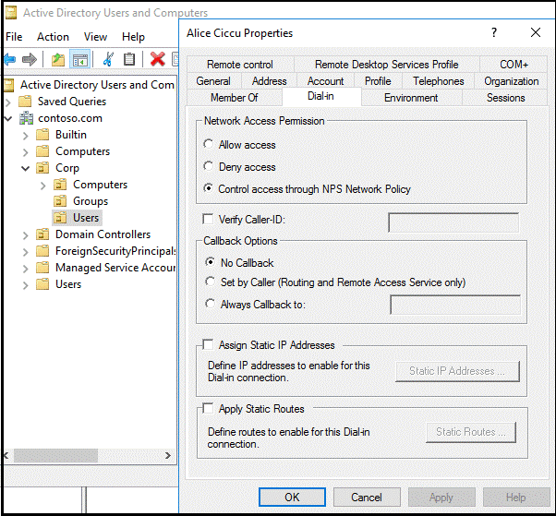Switch to the Account tab
This screenshot has height=516, width=556.
point(325,81)
